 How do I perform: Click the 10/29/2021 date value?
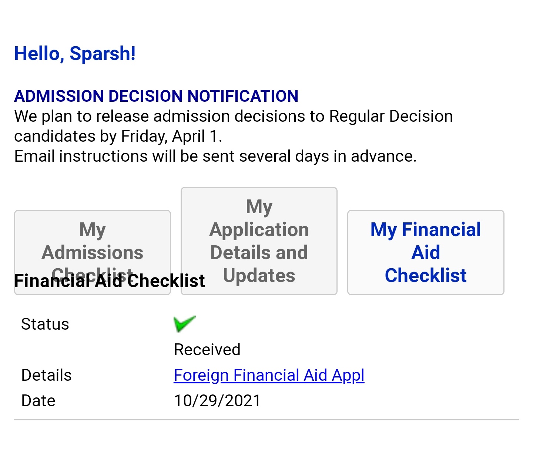[217, 401]
